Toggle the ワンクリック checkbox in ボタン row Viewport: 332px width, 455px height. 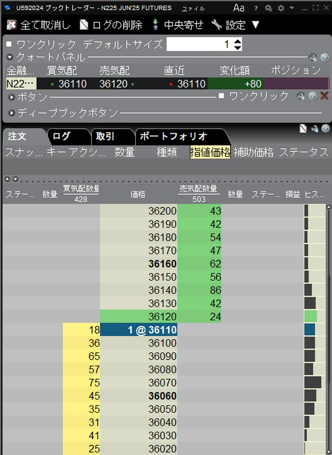pyautogui.click(x=222, y=96)
